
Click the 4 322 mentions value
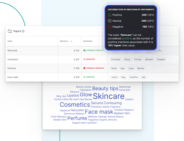[x=77, y=51]
